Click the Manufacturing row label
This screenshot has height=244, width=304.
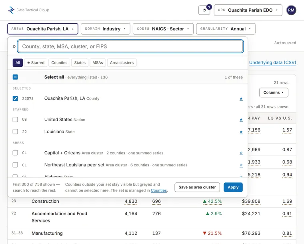coord(47,233)
